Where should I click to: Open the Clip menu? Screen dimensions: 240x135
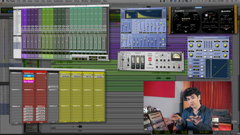(43, 1)
